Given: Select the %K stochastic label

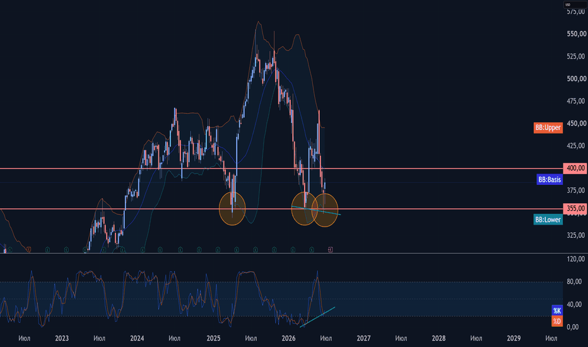Looking at the screenshot, I should (557, 310).
